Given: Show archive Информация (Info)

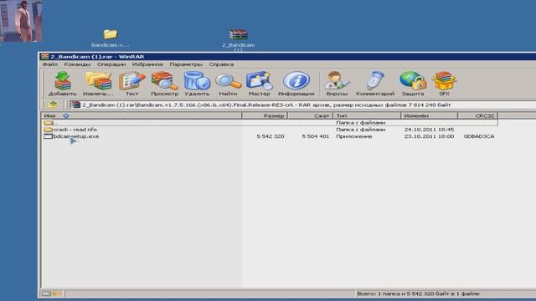Looking at the screenshot, I should point(296,84).
